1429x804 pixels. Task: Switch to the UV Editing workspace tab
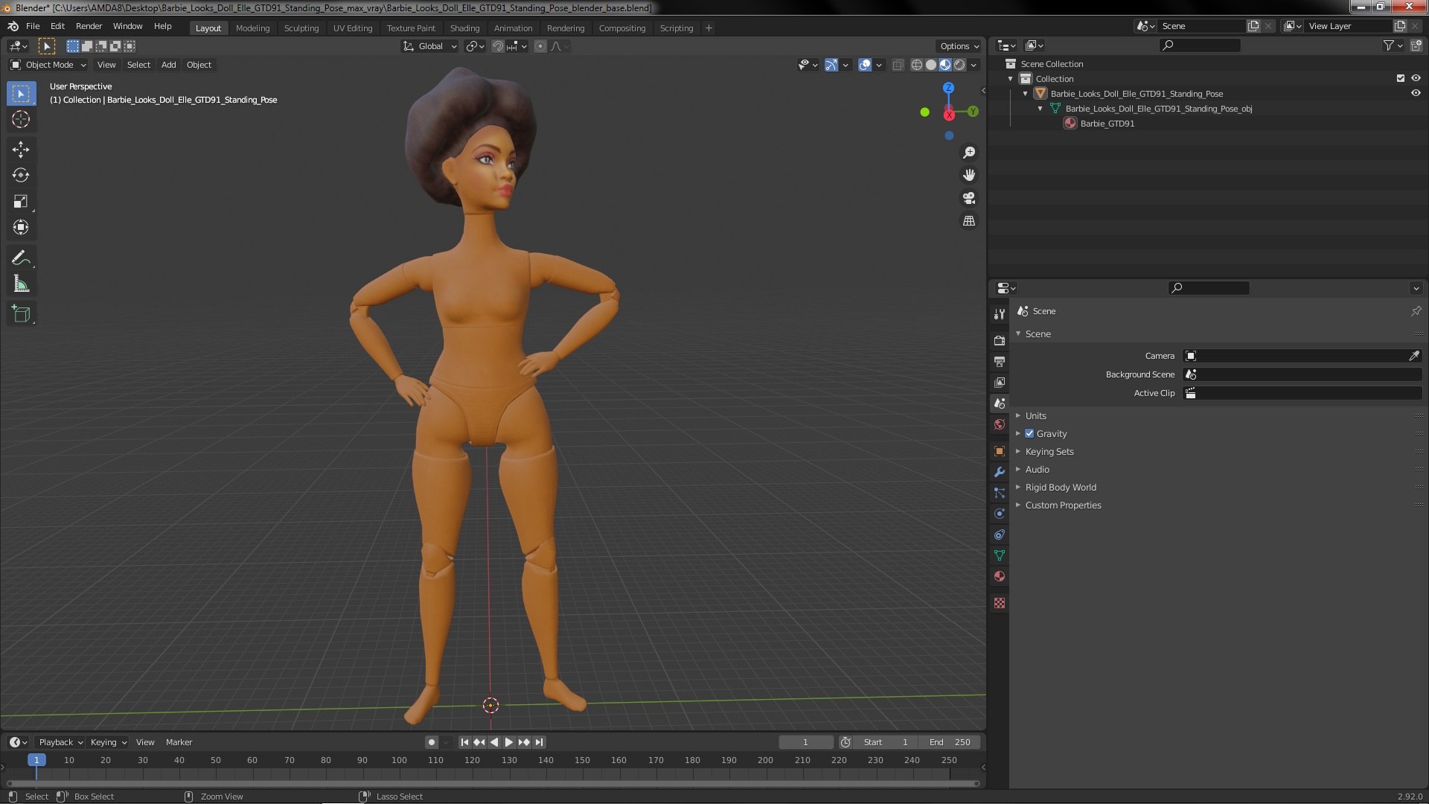pyautogui.click(x=353, y=28)
